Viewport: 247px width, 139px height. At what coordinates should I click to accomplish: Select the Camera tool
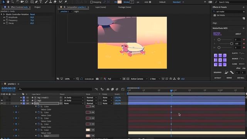point(22,2)
